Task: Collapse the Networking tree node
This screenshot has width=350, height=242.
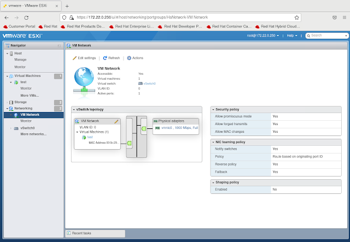Action: [7, 109]
